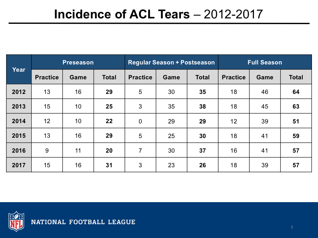Click the 2014 regular season practice value 0
Viewport: 318px width, 238px height.
(140, 121)
